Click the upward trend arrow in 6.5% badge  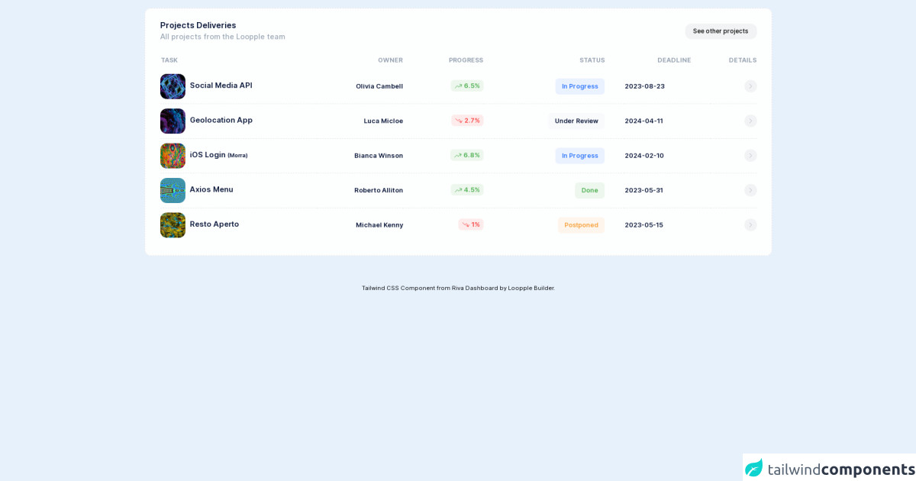click(x=459, y=86)
